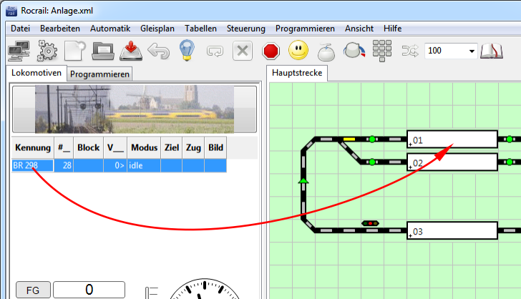Toggle track power light bulb

[x=187, y=51]
